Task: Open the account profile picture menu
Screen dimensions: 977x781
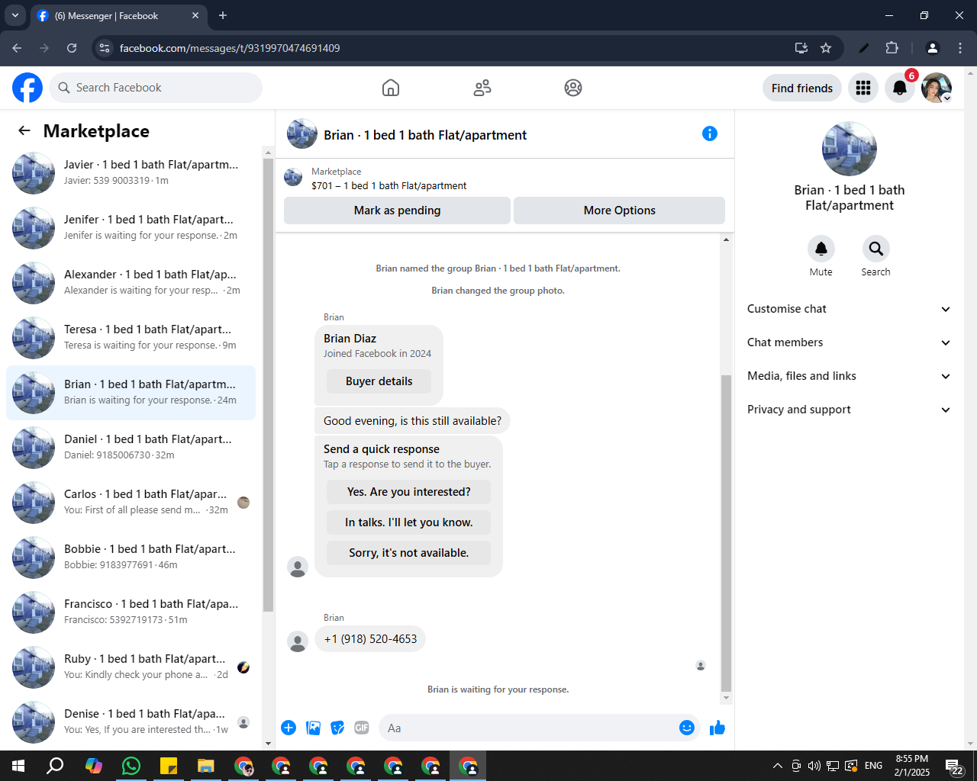Action: (937, 88)
